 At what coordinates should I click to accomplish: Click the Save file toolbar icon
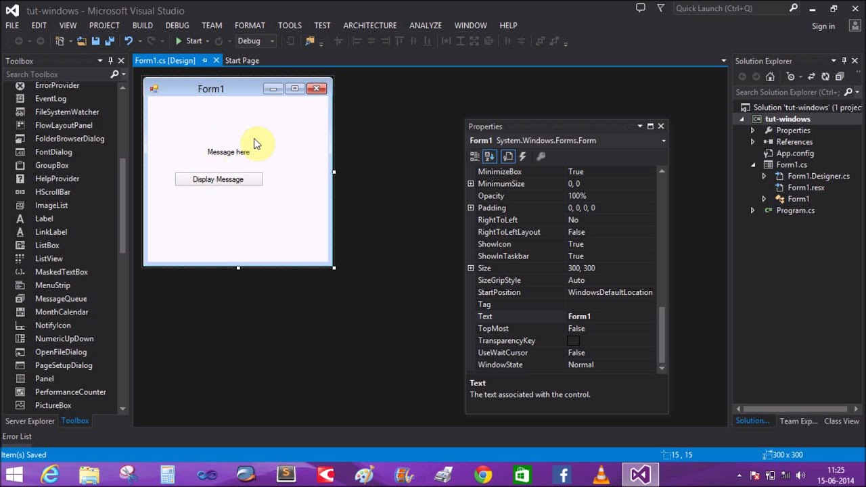[x=95, y=41]
